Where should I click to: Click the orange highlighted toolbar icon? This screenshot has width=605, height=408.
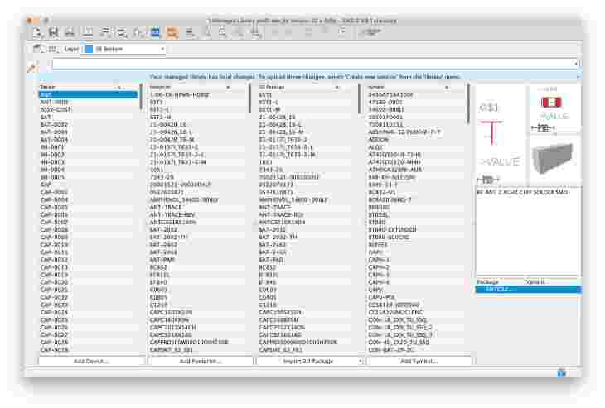[x=172, y=33]
